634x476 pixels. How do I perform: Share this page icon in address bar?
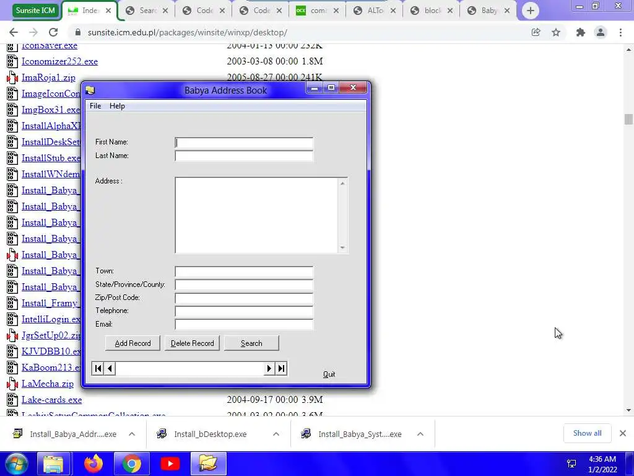pos(536,32)
